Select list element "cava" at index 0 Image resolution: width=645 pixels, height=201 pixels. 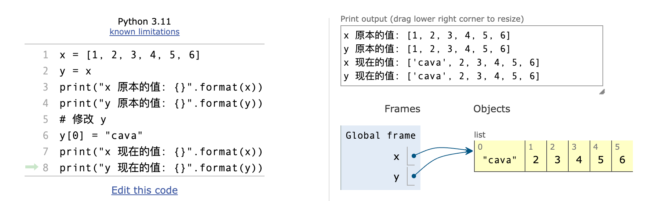500,156
